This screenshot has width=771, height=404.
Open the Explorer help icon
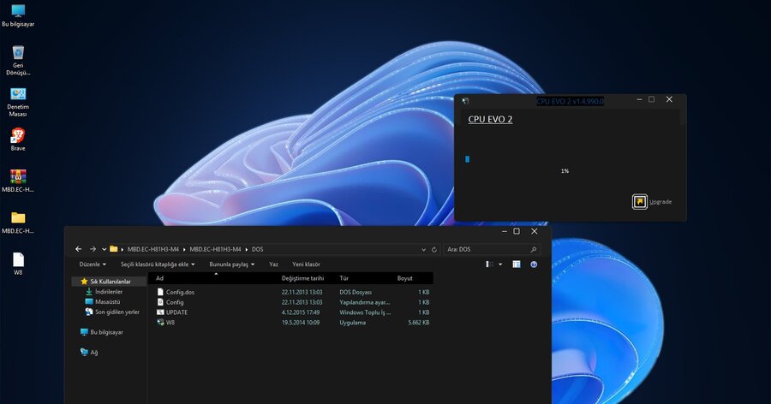tap(534, 264)
